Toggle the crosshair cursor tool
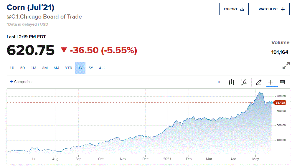This screenshot has height=167, width=292. (270, 82)
